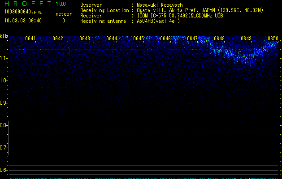Click the 0648 time marker

[219, 38]
